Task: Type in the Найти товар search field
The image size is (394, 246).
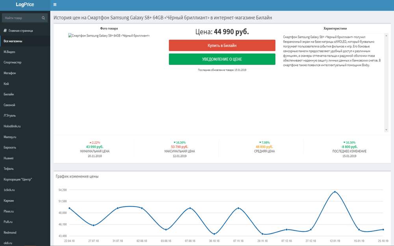Action: [x=22, y=18]
